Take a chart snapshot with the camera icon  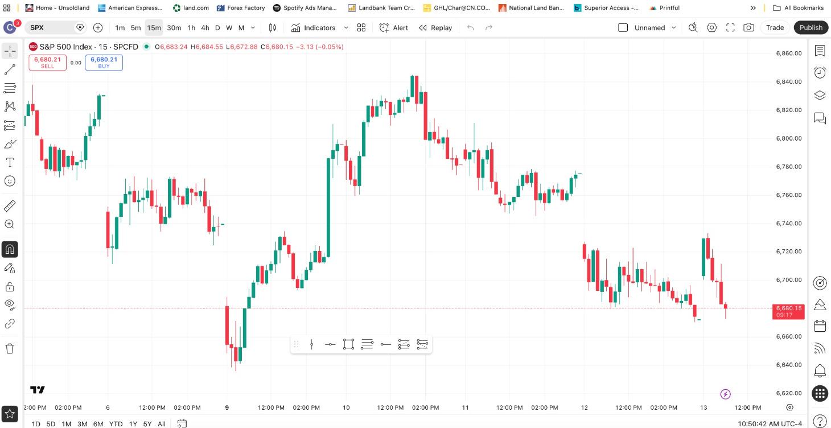(x=748, y=27)
